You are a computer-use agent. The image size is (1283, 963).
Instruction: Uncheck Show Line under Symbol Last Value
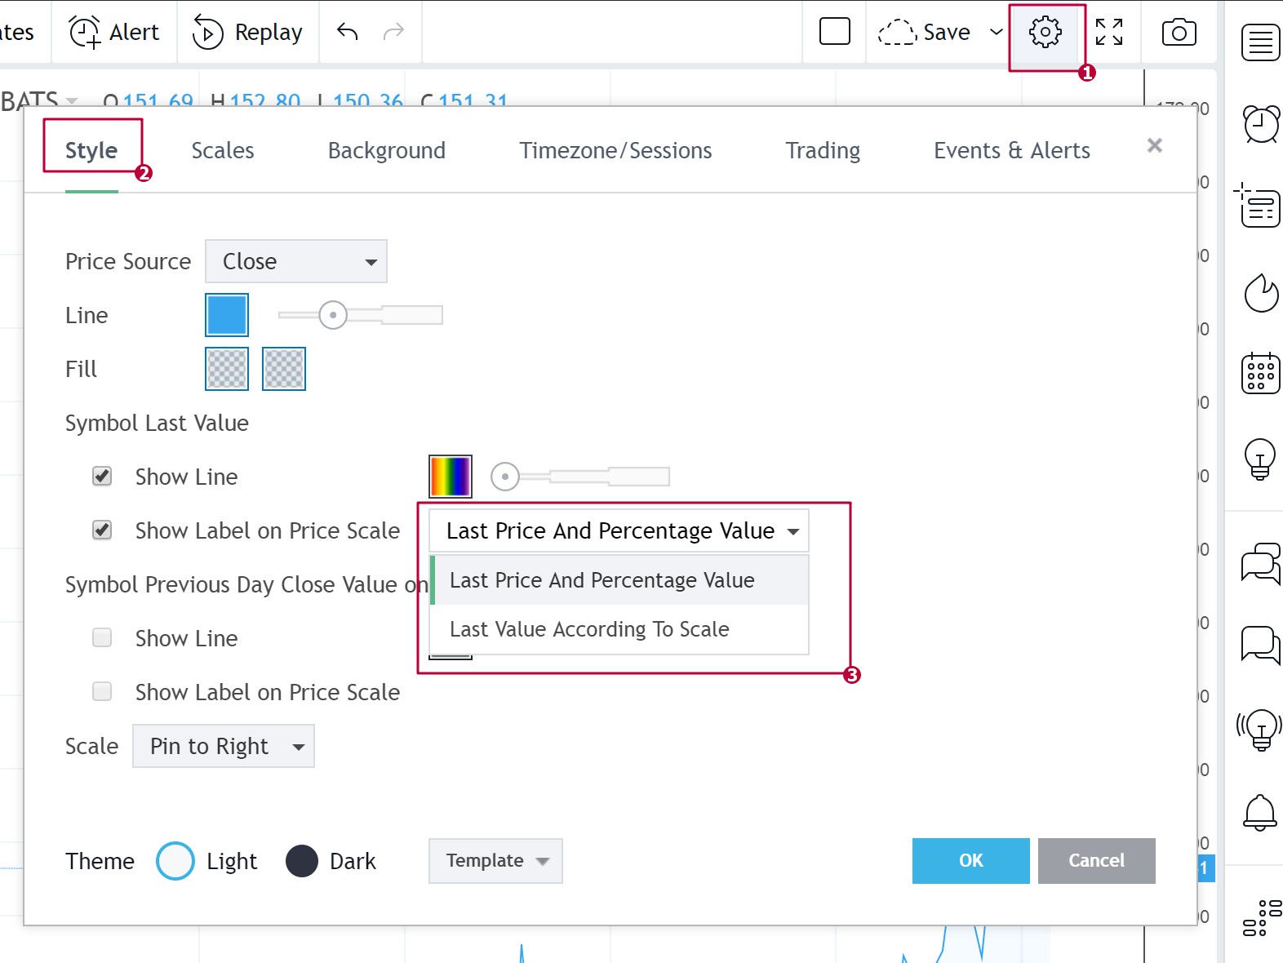(x=102, y=476)
